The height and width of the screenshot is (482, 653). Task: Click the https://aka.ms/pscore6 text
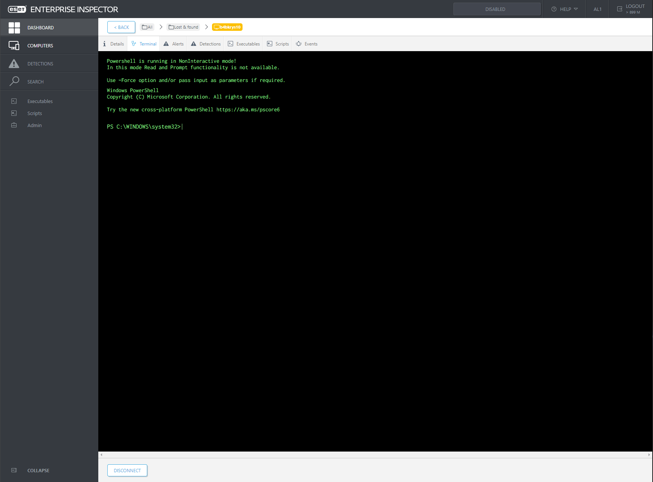[248, 110]
